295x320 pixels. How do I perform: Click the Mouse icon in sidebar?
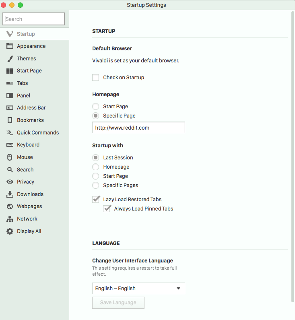pyautogui.click(x=10, y=157)
